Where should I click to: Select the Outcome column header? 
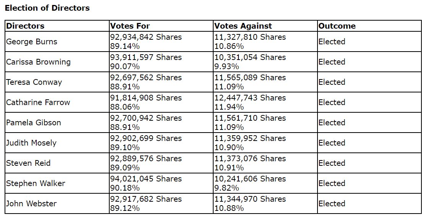[337, 26]
